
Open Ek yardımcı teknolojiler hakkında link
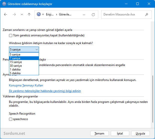click(45, 91)
